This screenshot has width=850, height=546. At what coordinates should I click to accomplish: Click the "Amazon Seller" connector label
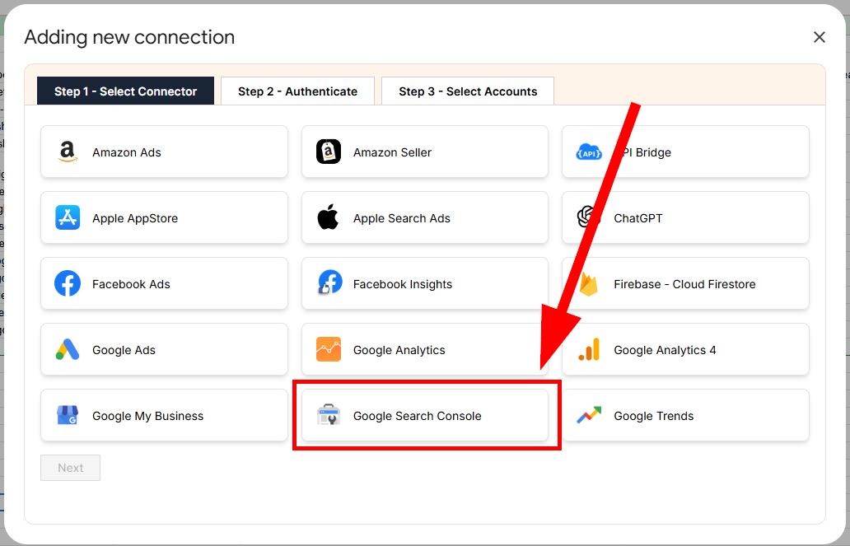pos(393,152)
